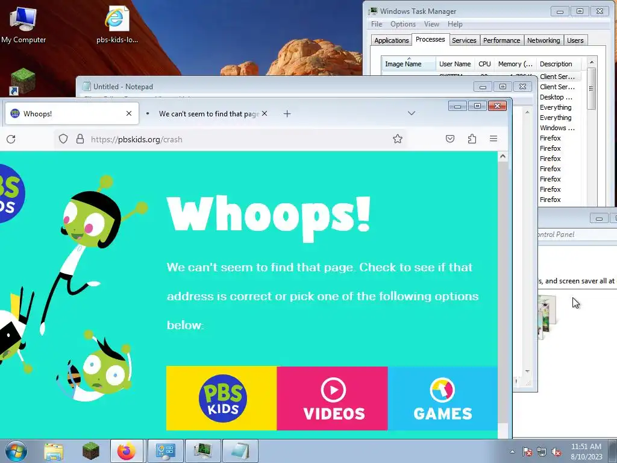Click Notepad scrollbar down arrow
Screen dimensions: 617x463
527,371
